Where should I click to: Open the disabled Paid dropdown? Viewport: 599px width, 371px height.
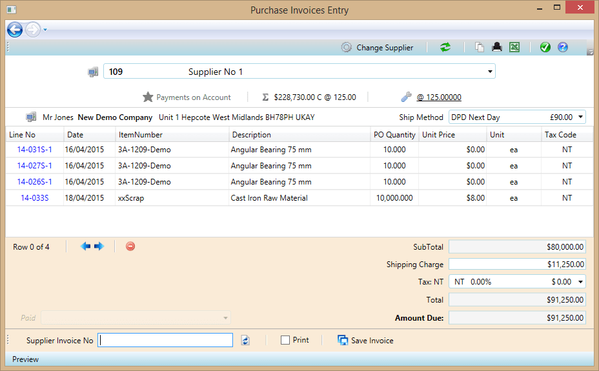point(136,317)
